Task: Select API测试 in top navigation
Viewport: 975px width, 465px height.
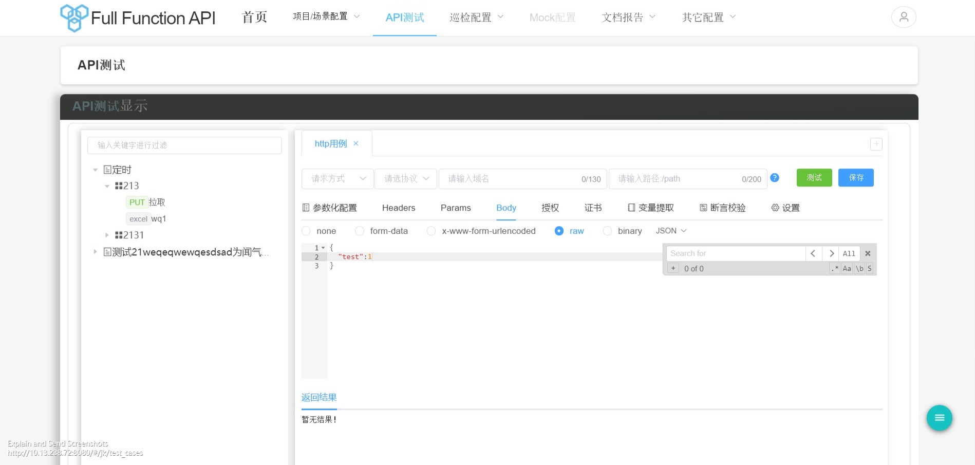Action: pos(405,17)
